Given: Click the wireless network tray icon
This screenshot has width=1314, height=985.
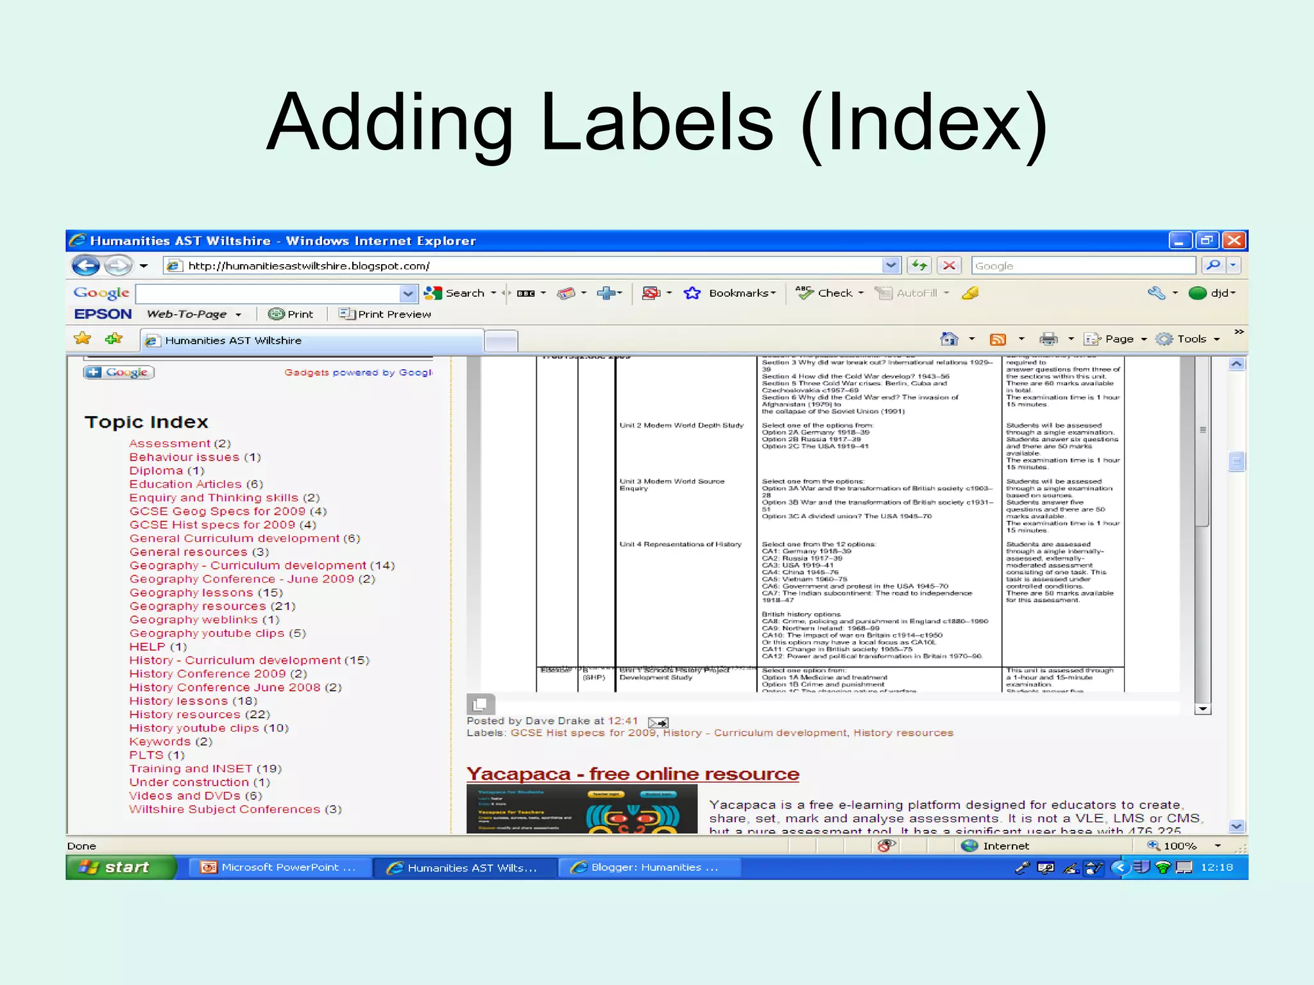Looking at the screenshot, I should point(1162,868).
